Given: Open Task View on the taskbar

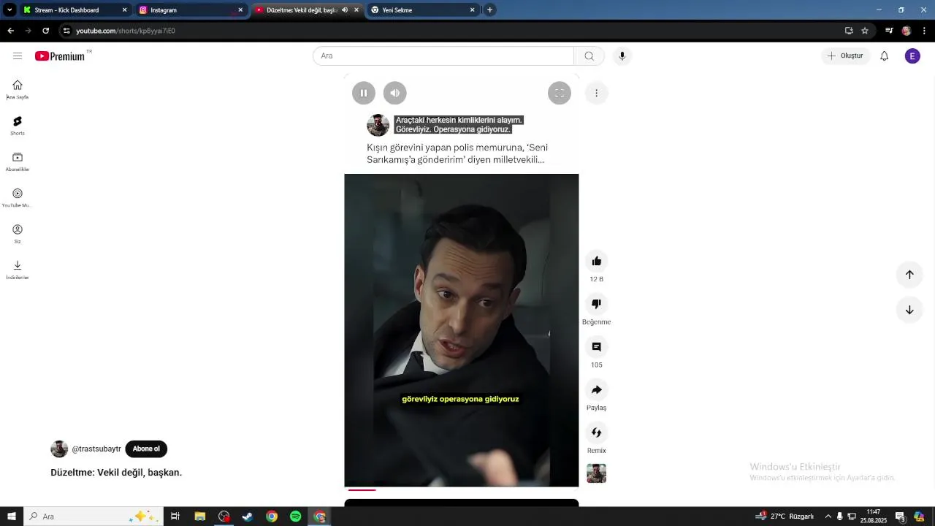Looking at the screenshot, I should tap(175, 517).
